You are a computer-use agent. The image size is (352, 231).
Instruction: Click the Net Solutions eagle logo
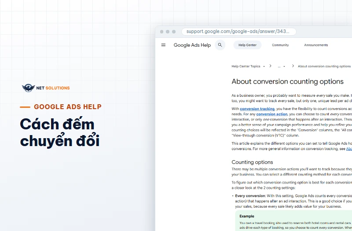tap(28, 88)
